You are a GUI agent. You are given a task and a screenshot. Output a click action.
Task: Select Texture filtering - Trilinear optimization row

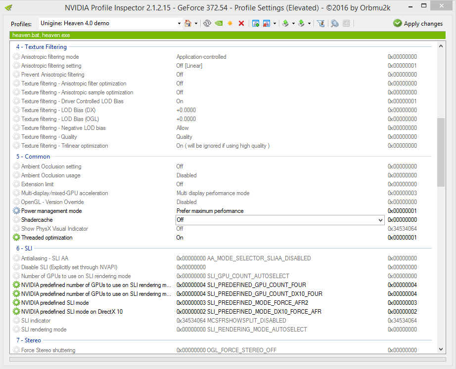coord(65,146)
